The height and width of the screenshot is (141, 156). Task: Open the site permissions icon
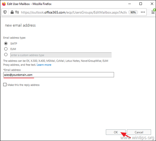17,12
